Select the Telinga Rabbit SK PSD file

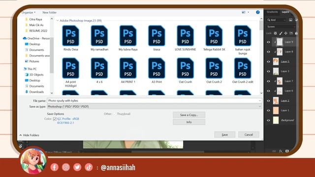tap(214, 38)
